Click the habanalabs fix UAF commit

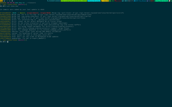[x=23, y=38]
